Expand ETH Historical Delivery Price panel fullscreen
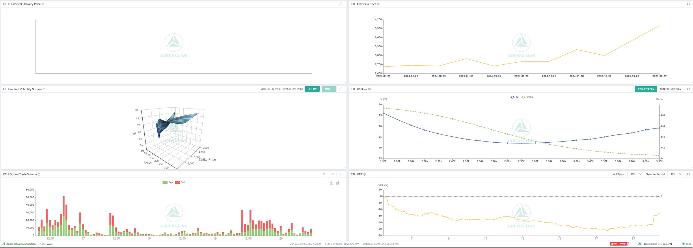This screenshot has height=248, width=693. 341,4
